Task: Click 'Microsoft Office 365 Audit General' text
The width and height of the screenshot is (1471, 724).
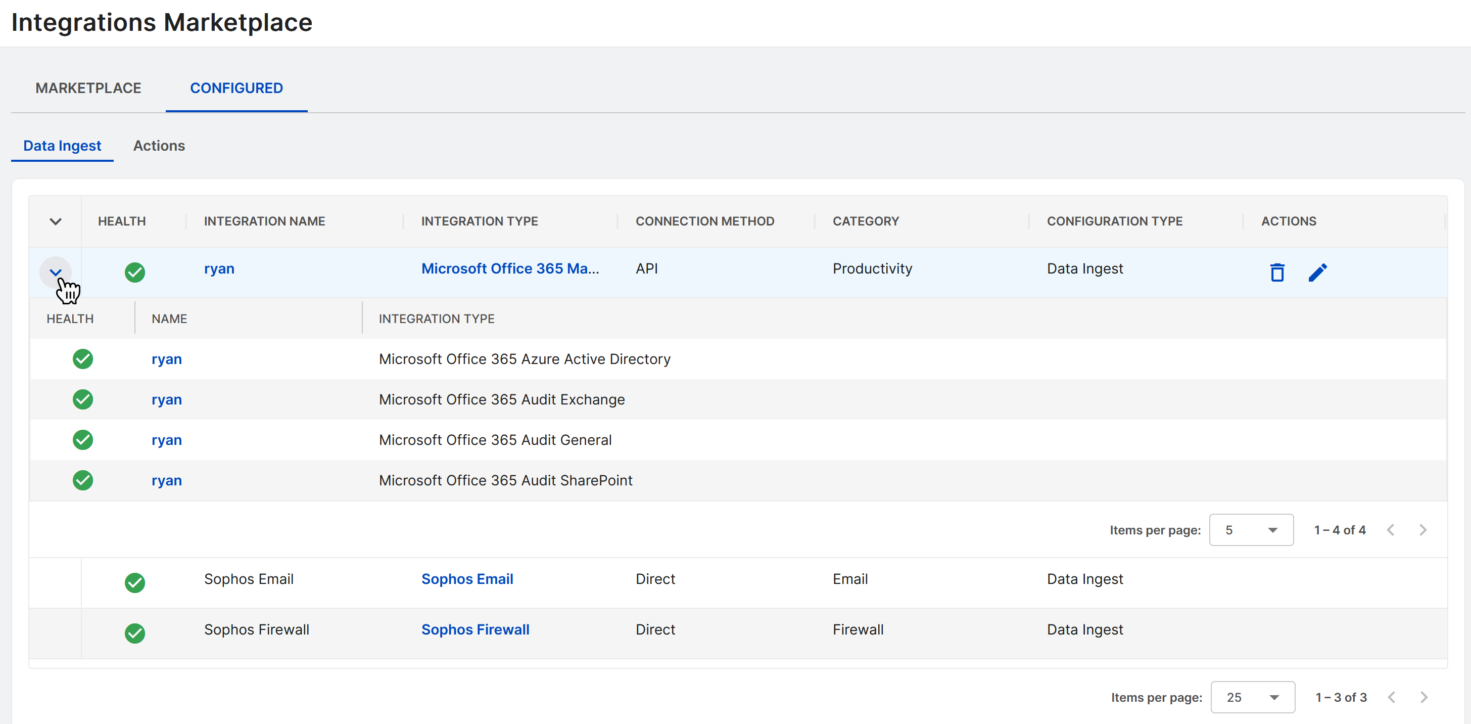Action: pos(495,440)
